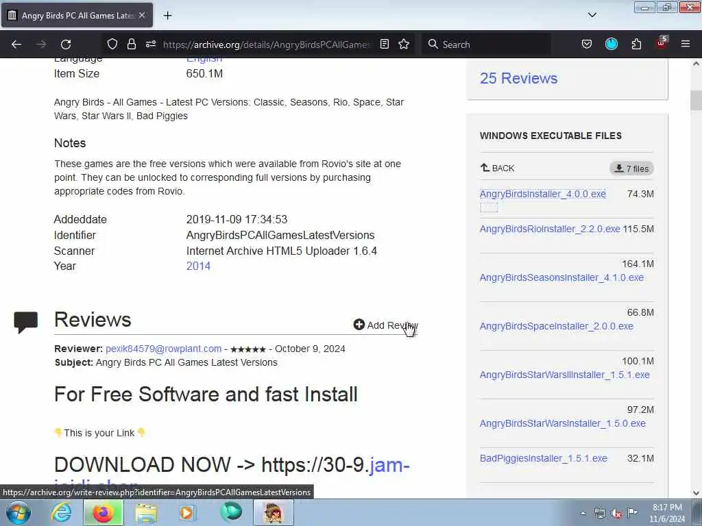
Task: Open the red extension with badge 5
Action: tap(662, 43)
